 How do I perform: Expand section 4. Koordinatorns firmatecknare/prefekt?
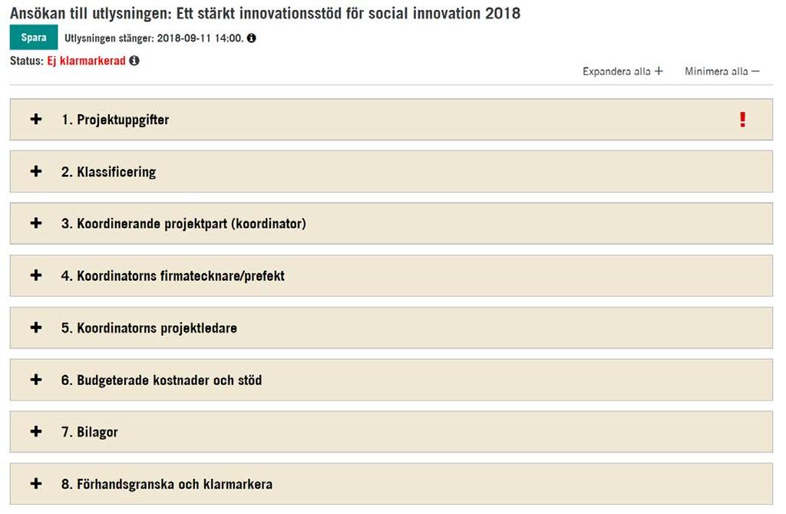391,275
